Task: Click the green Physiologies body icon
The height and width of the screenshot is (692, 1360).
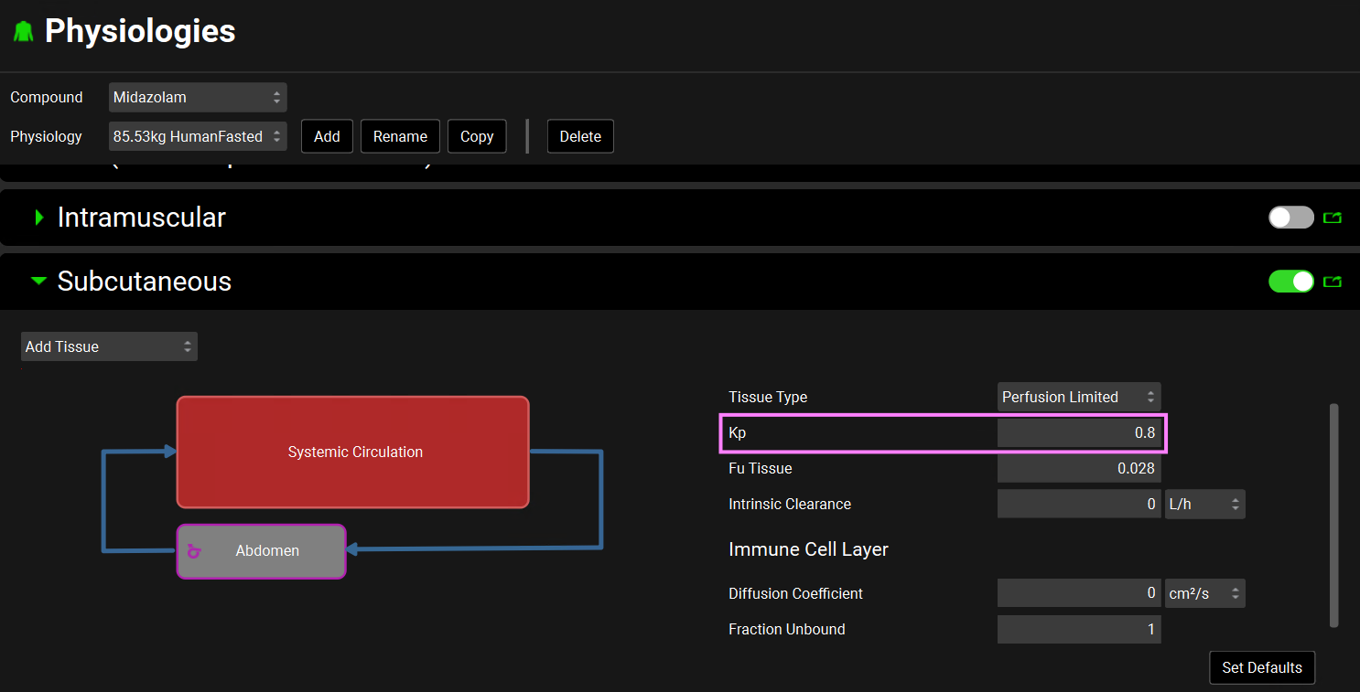Action: tap(23, 32)
